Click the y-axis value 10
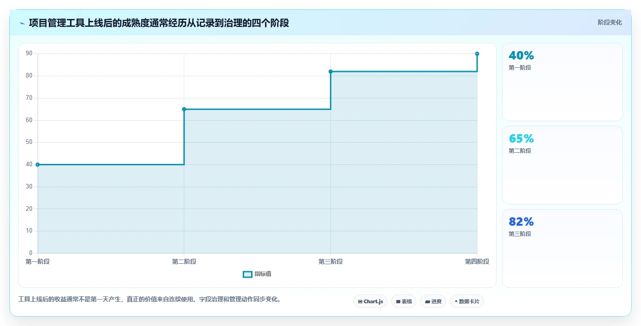The image size is (641, 326). click(29, 231)
